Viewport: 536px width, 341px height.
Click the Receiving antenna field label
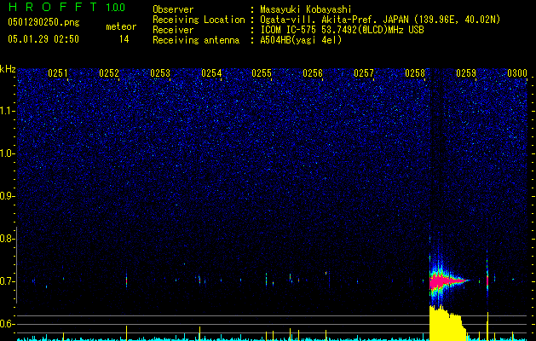click(196, 40)
